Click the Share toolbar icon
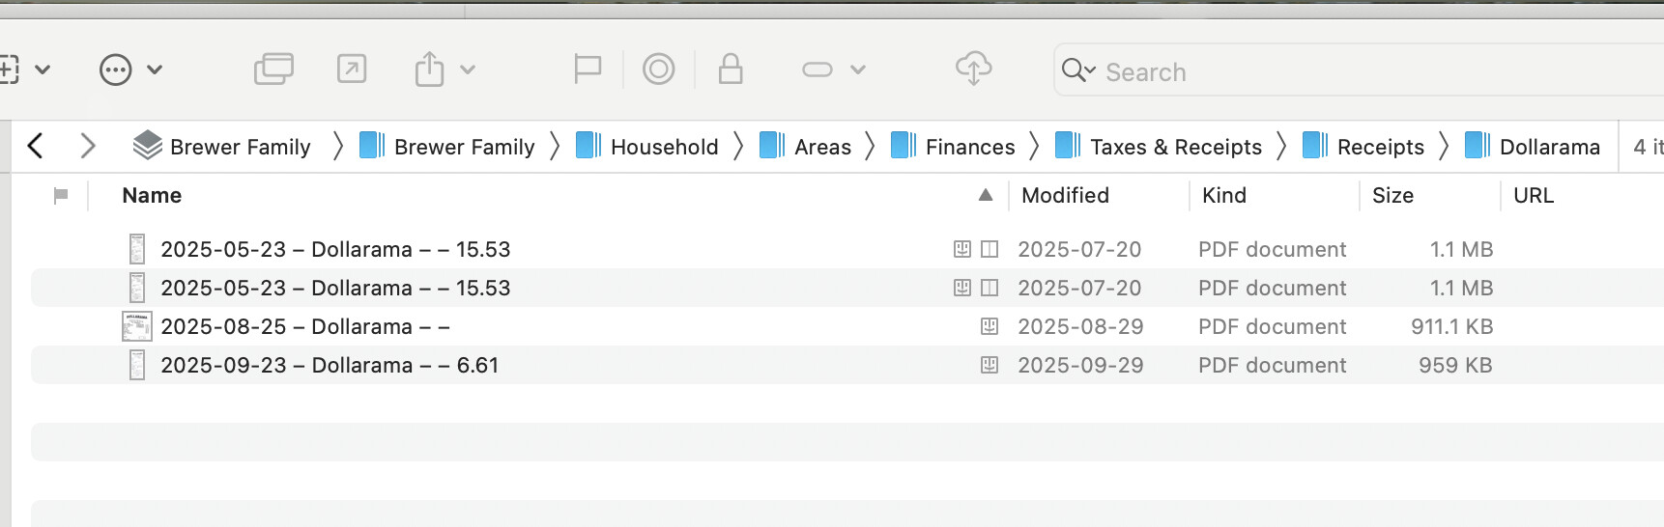Viewport: 1664px width, 527px height. [429, 69]
